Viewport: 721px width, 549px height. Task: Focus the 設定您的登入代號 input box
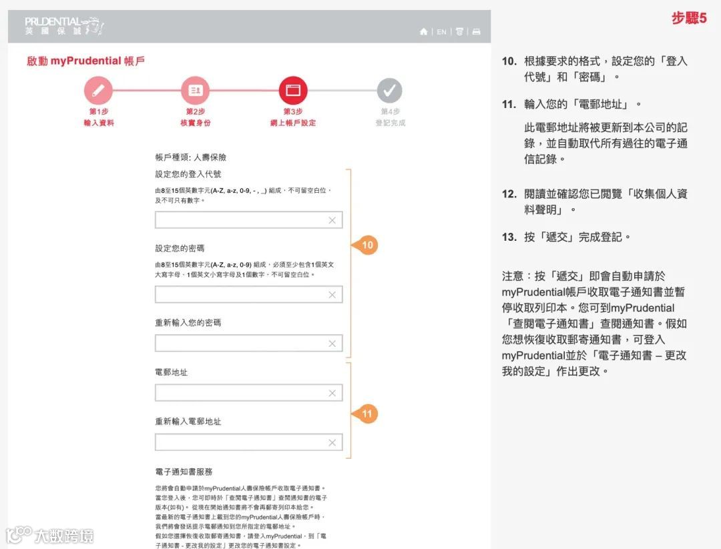click(249, 221)
